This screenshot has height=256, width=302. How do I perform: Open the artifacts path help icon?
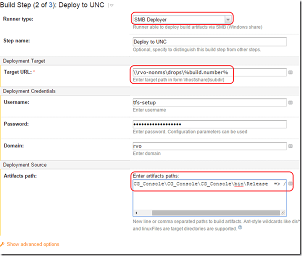coord(240,228)
